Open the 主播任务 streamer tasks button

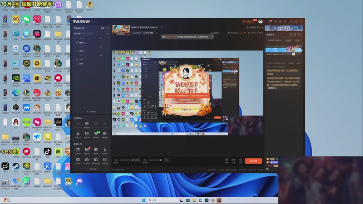(x=248, y=21)
